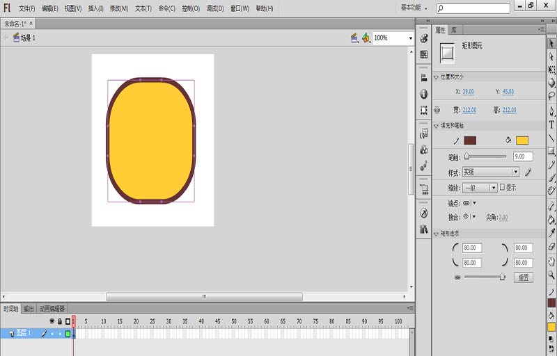Toggle lock all layers padlock icon
The image size is (557, 356).
[60, 321]
